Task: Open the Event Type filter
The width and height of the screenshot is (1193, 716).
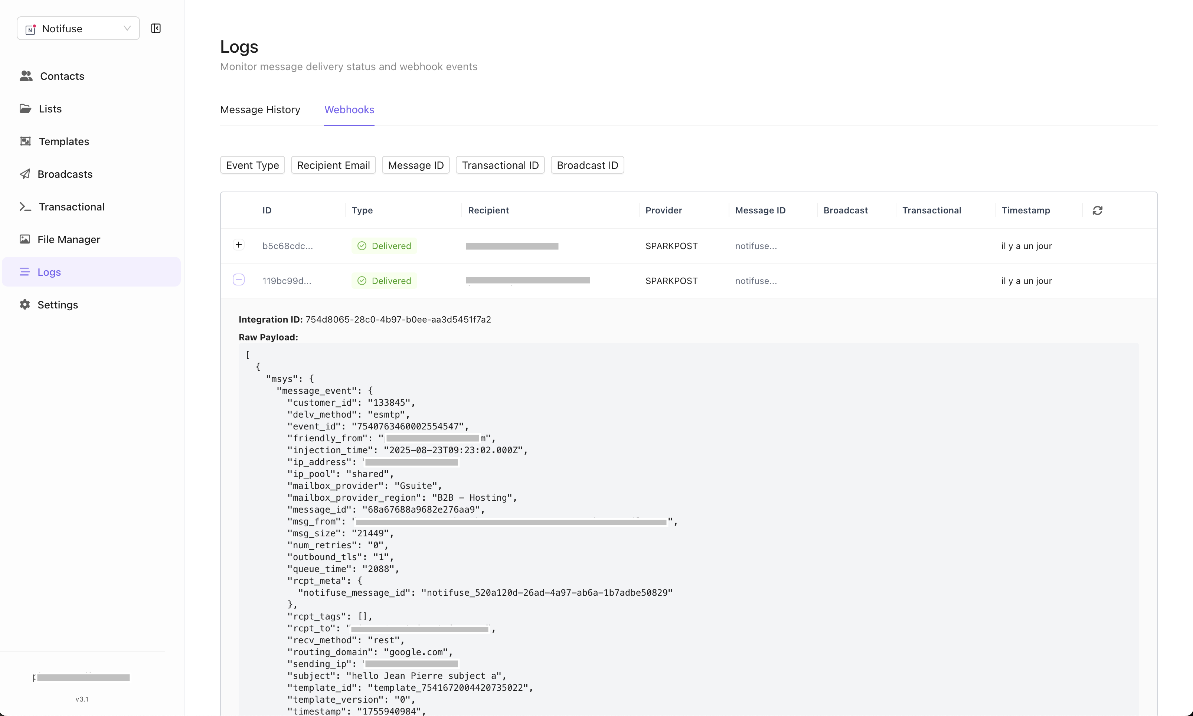Action: [x=252, y=165]
